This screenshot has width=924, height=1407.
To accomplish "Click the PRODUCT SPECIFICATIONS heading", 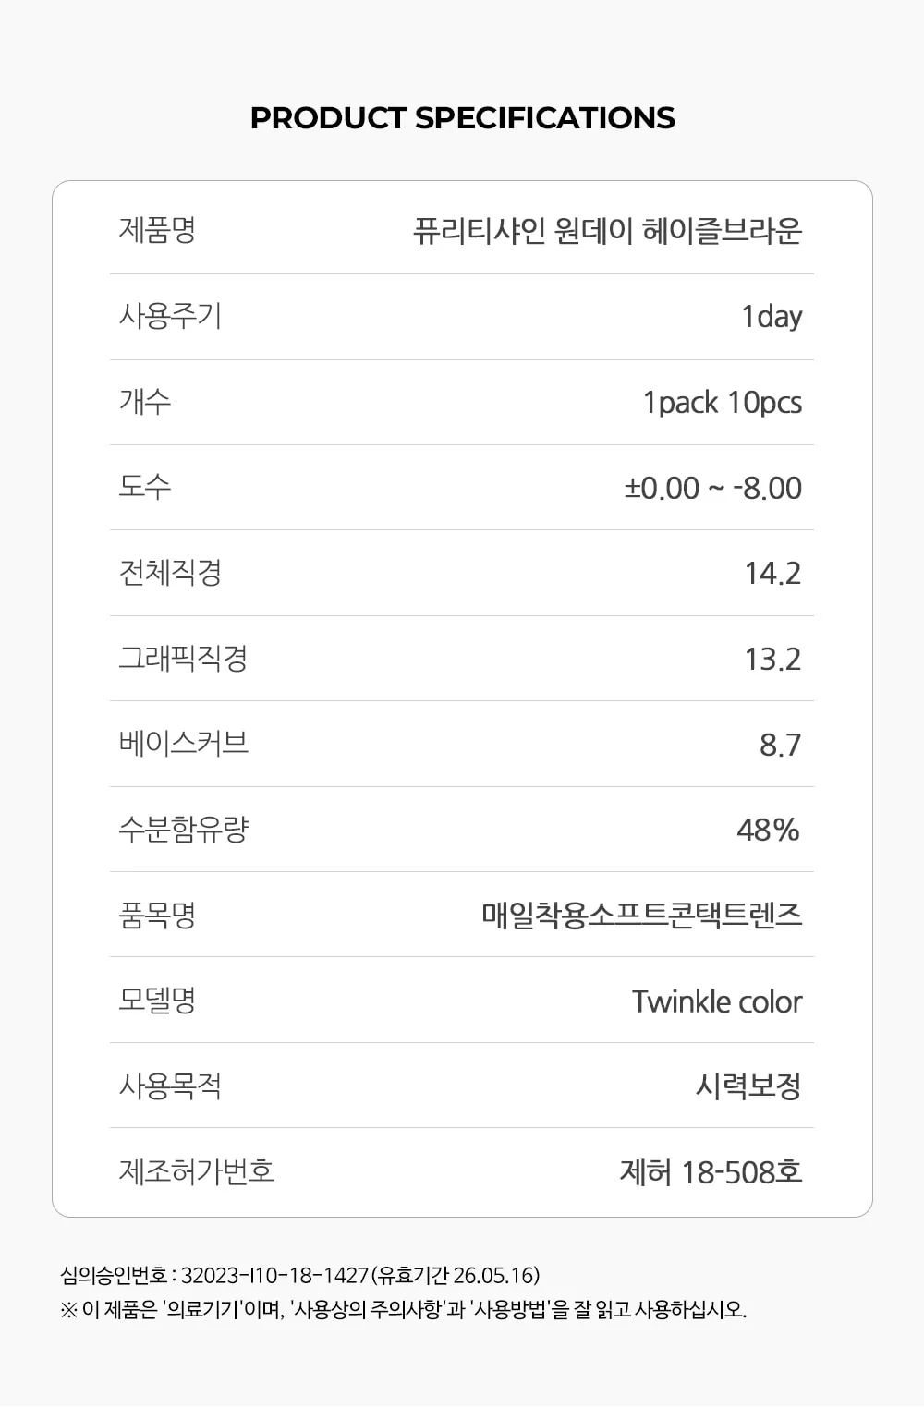I will tap(462, 118).
